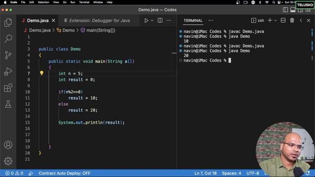The image size is (315, 177).
Task: Open the Testing flask view
Action: (8, 104)
